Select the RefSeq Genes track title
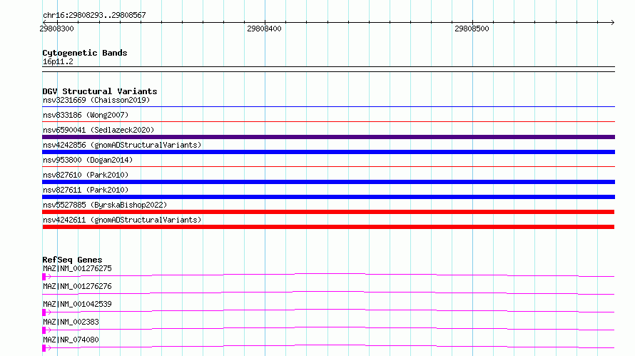The image size is (635, 356). point(72,260)
